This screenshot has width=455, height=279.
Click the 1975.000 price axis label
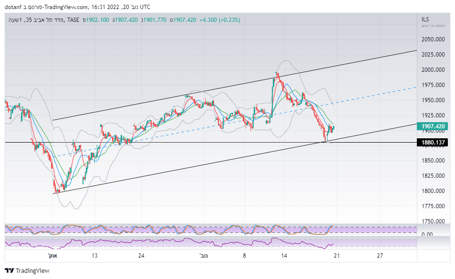[x=433, y=85]
